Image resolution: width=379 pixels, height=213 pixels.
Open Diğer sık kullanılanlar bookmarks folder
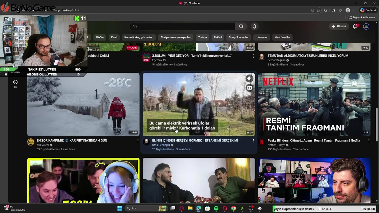[x=362, y=17]
